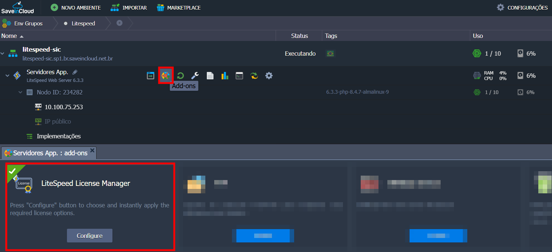Edit the Servidores App. layer alias
Screen dimensions: 552x252
click(x=75, y=72)
